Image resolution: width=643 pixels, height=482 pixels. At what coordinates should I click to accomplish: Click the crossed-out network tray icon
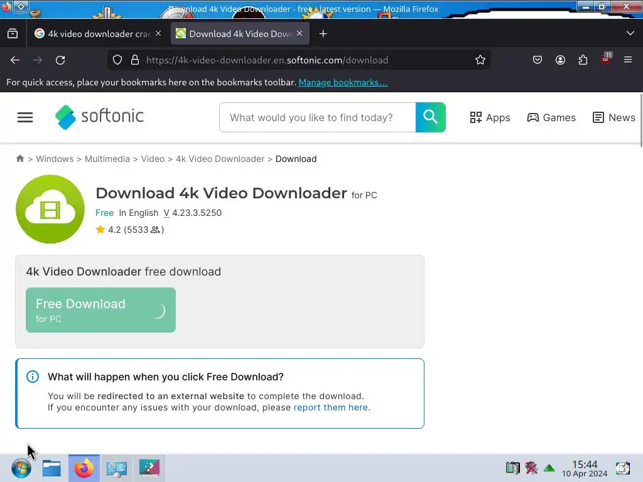(531, 468)
